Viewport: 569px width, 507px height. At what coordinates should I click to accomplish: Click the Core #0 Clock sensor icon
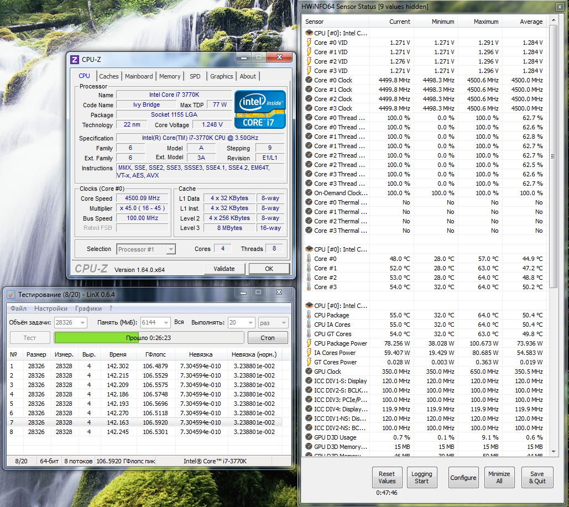pos(309,80)
